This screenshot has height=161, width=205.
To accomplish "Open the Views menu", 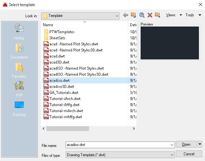I will click(x=171, y=15).
